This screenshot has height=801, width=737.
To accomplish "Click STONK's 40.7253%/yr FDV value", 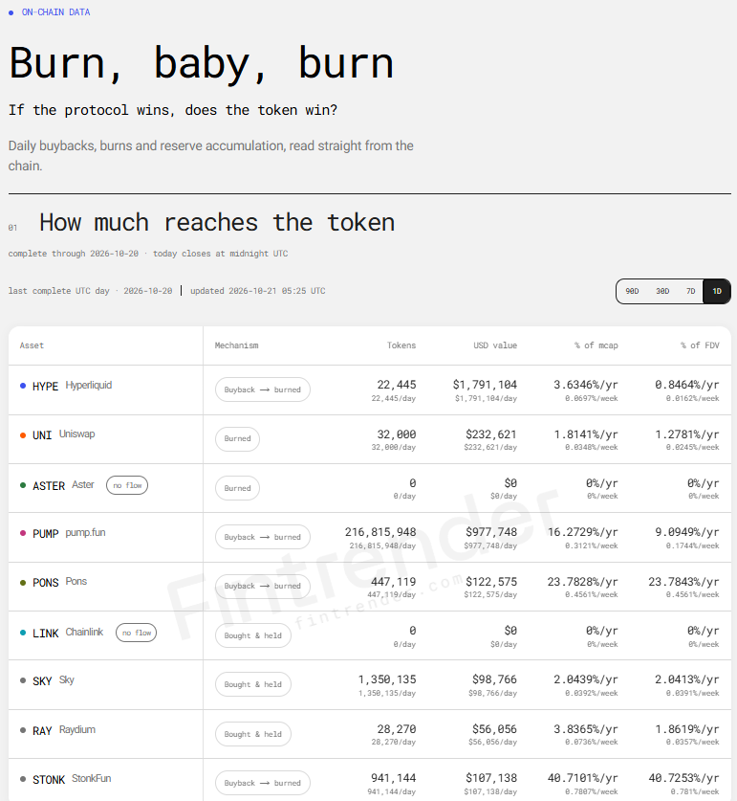I will click(683, 778).
